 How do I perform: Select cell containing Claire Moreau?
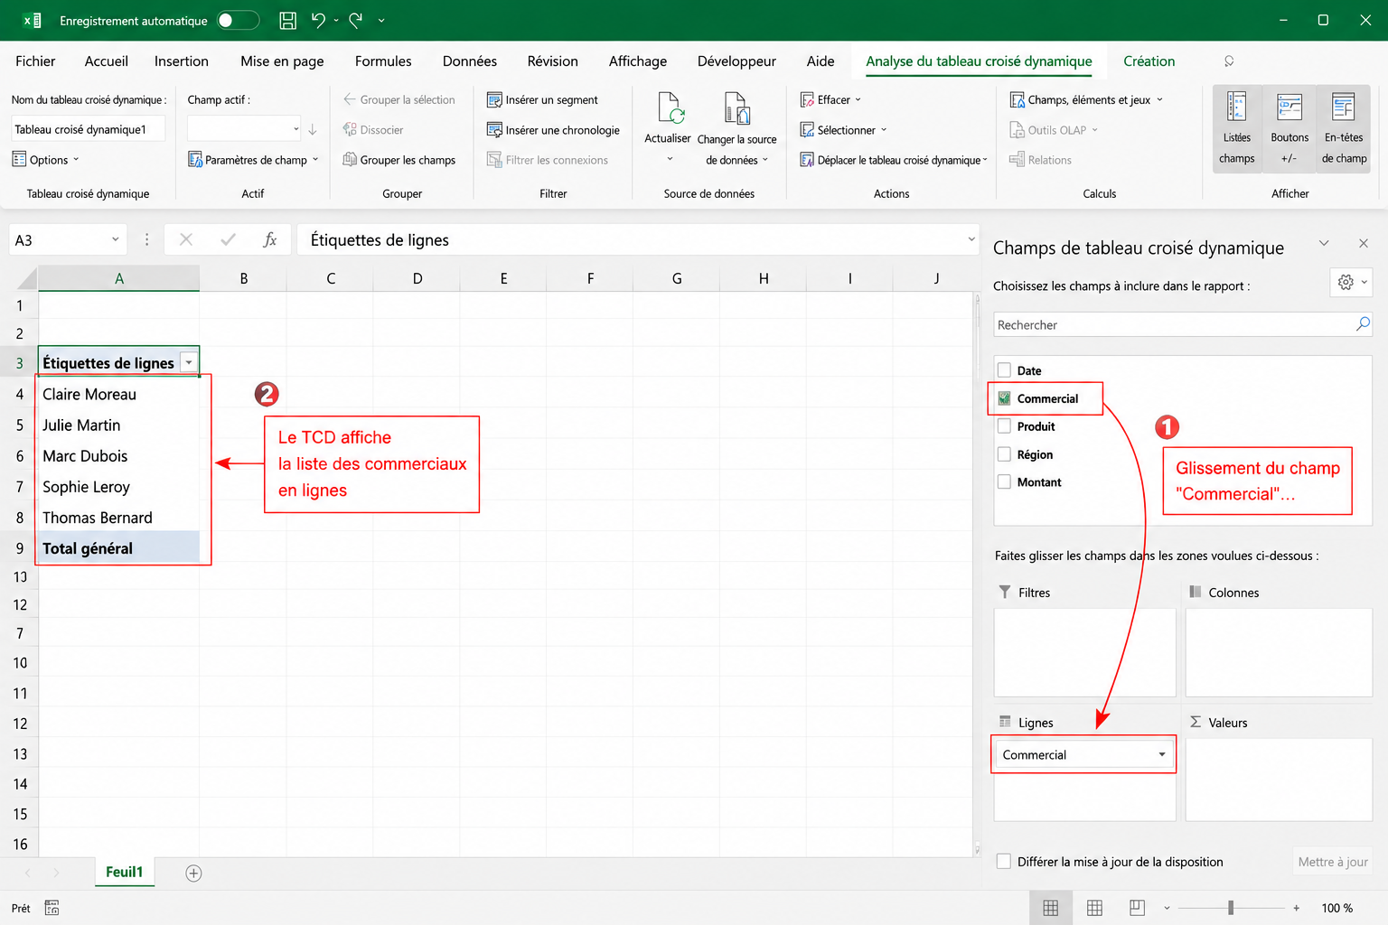[x=118, y=394]
